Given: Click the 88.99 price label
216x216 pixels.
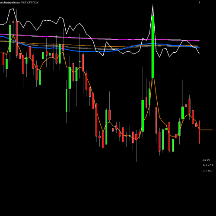Looking at the screenshot, I should [206, 160].
